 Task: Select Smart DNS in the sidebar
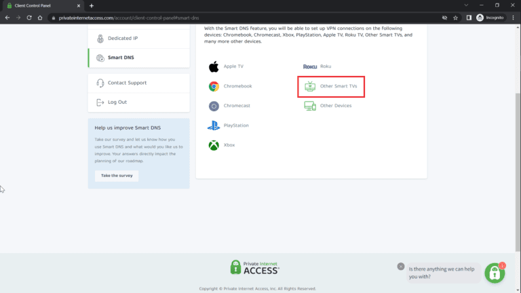(120, 58)
